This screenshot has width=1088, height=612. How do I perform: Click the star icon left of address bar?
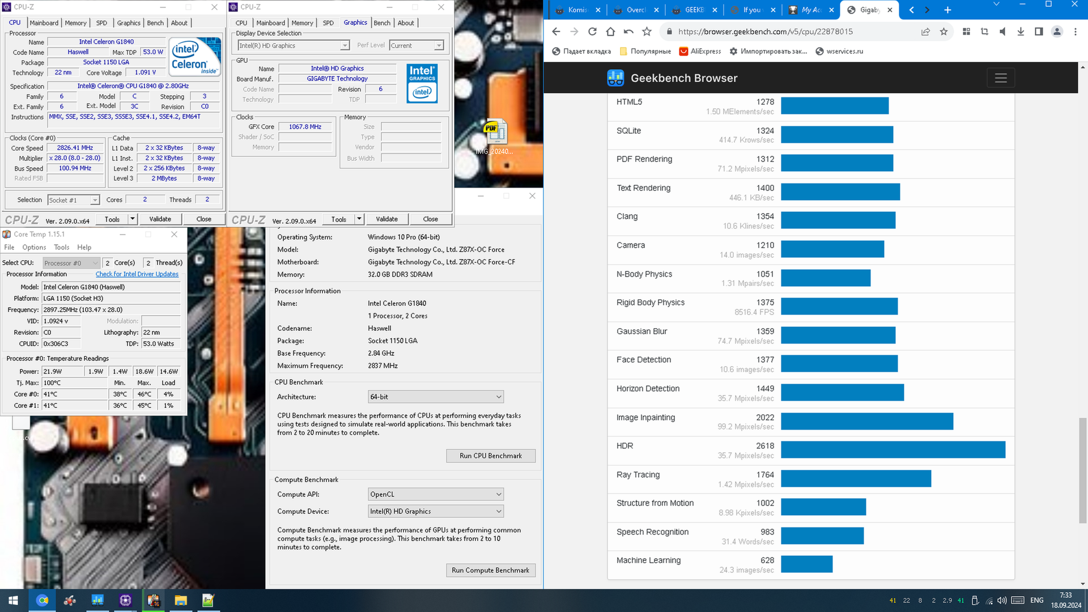click(647, 32)
